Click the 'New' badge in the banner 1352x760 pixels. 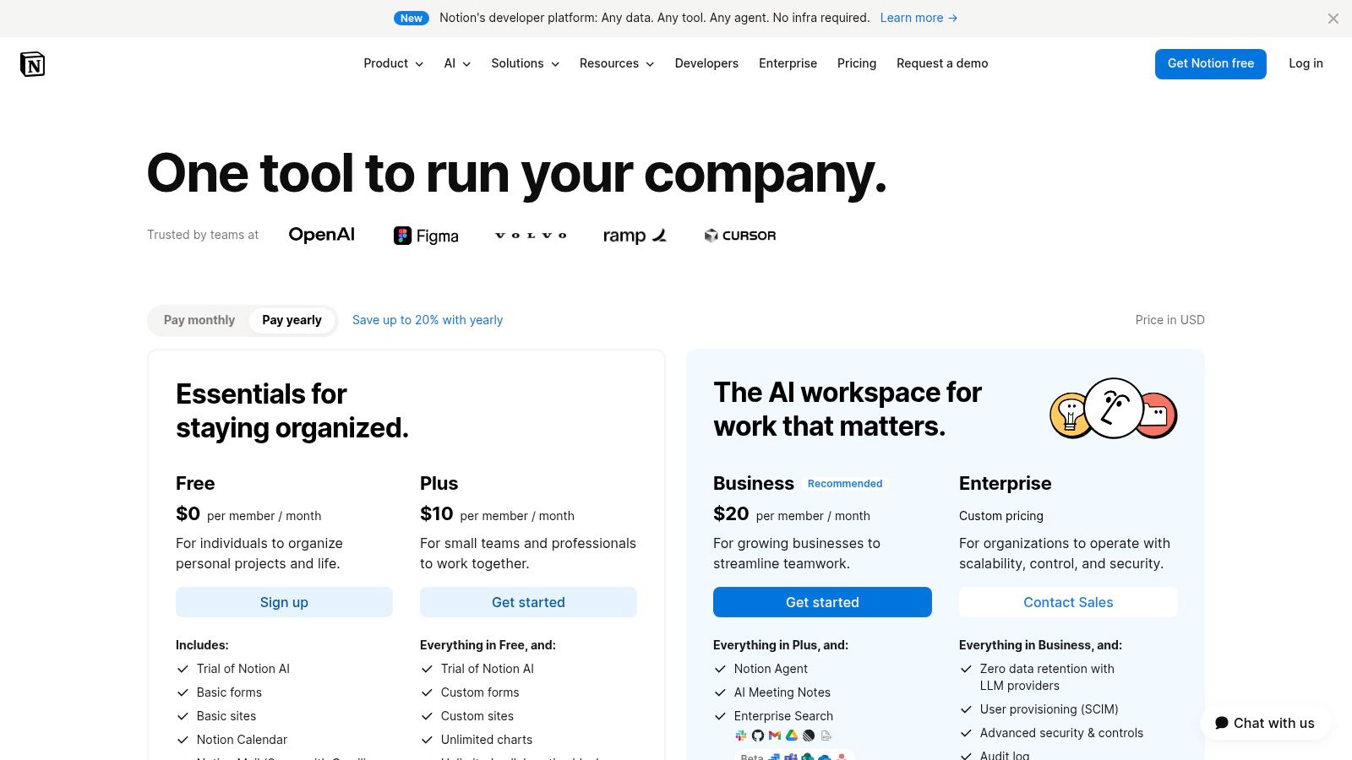point(412,18)
